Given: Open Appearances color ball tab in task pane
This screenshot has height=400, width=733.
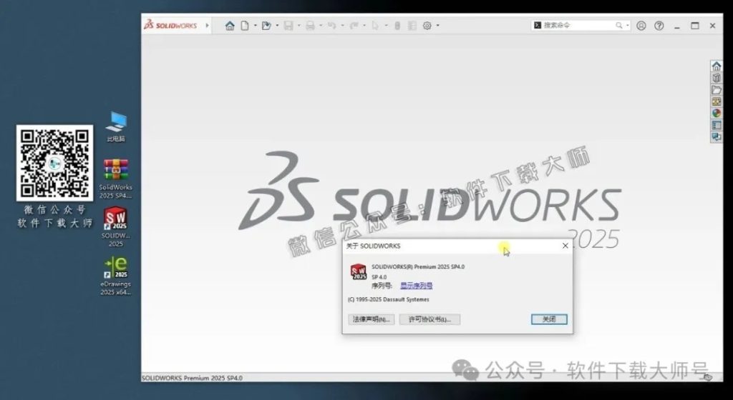Looking at the screenshot, I should pos(716,113).
